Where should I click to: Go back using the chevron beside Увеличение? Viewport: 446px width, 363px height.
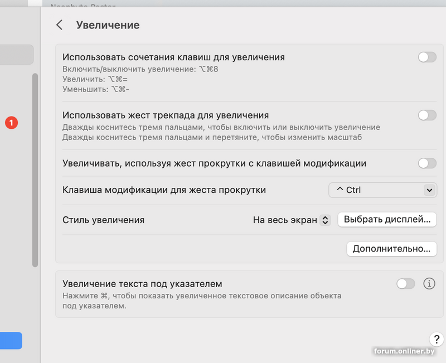pos(59,25)
